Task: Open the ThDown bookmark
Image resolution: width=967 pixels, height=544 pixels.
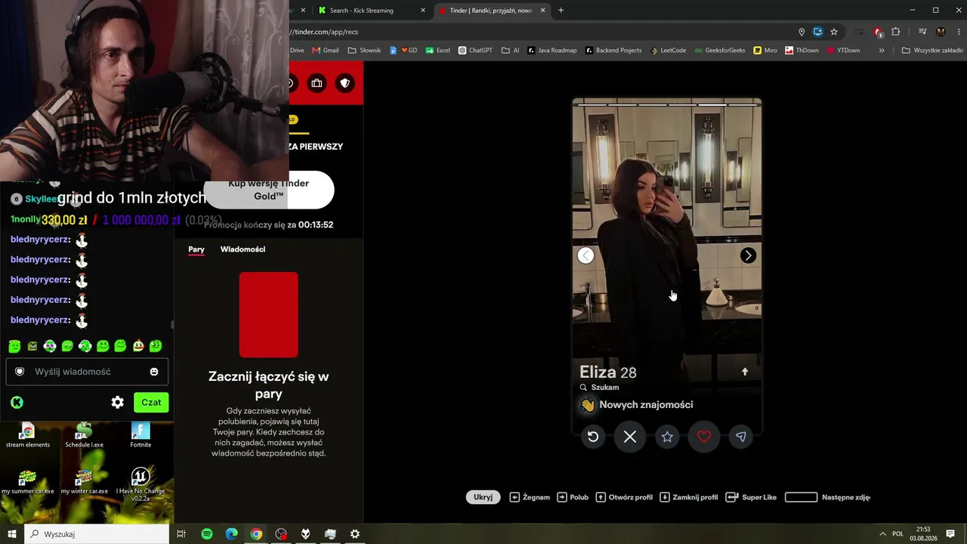Action: [x=802, y=51]
